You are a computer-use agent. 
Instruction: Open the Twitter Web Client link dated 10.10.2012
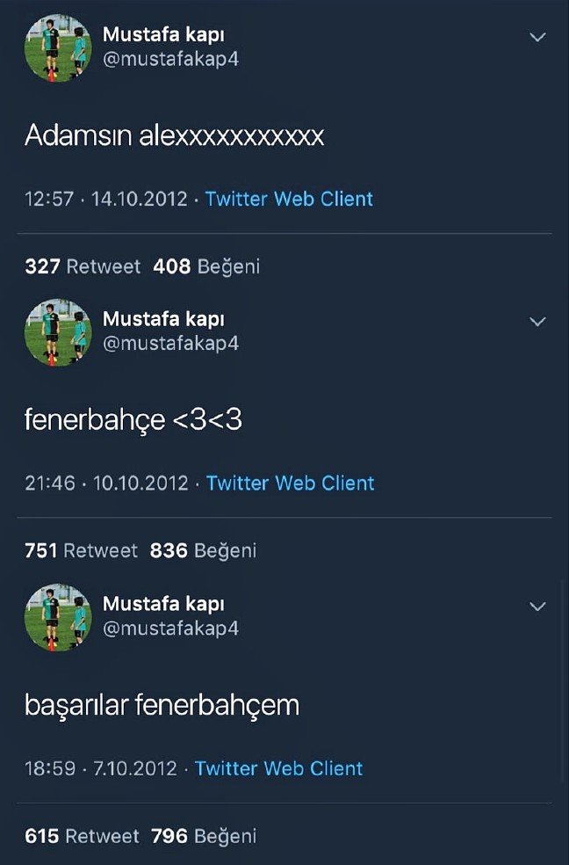(x=291, y=483)
